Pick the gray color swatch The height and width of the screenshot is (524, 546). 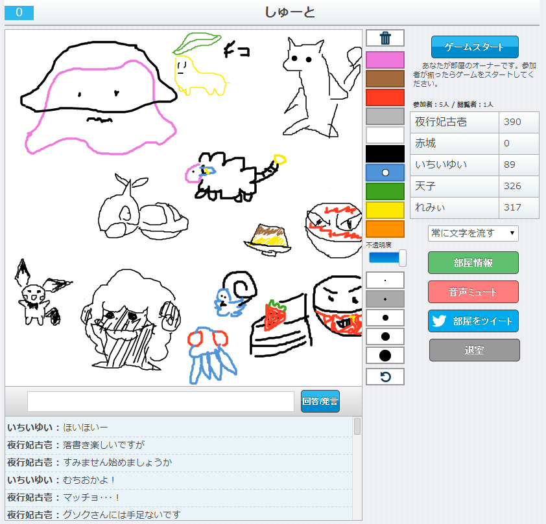pyautogui.click(x=385, y=116)
